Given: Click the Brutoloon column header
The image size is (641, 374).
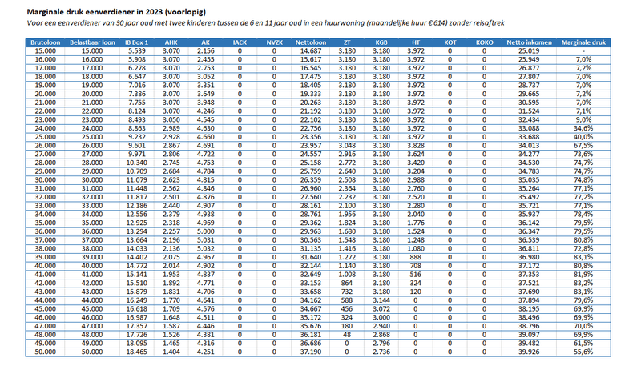Looking at the screenshot, I should (x=45, y=42).
